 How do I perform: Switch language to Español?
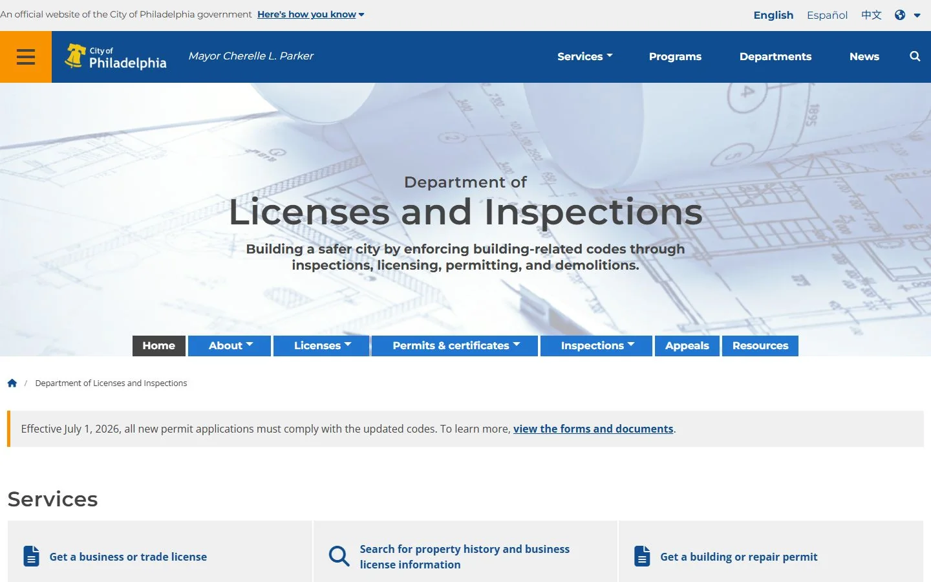pos(827,15)
